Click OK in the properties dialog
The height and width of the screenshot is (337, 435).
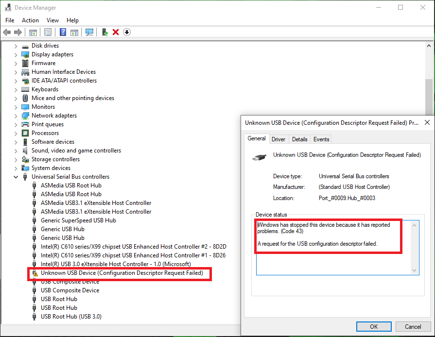[x=374, y=326]
